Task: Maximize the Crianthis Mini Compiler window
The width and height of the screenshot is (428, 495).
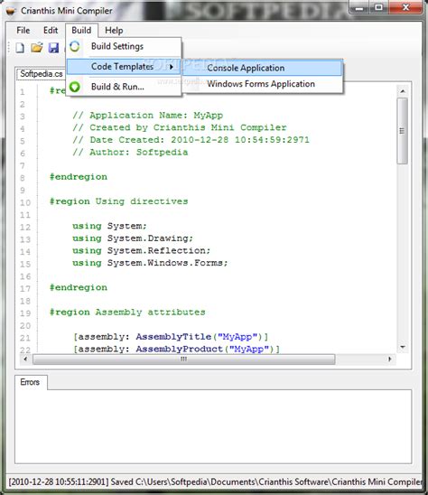Action: pyautogui.click(x=378, y=7)
